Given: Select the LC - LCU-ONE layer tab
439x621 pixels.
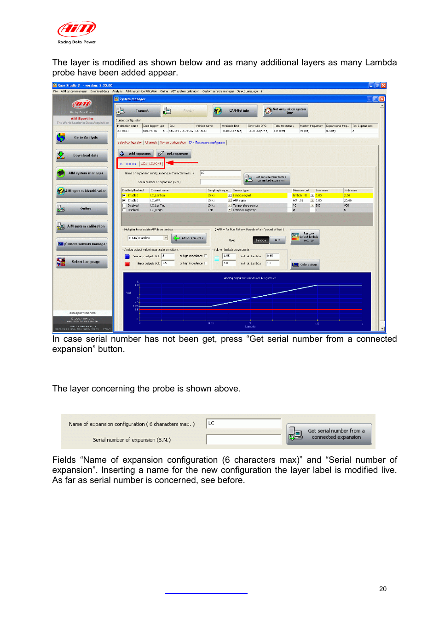Looking at the screenshot, I should point(128,164).
